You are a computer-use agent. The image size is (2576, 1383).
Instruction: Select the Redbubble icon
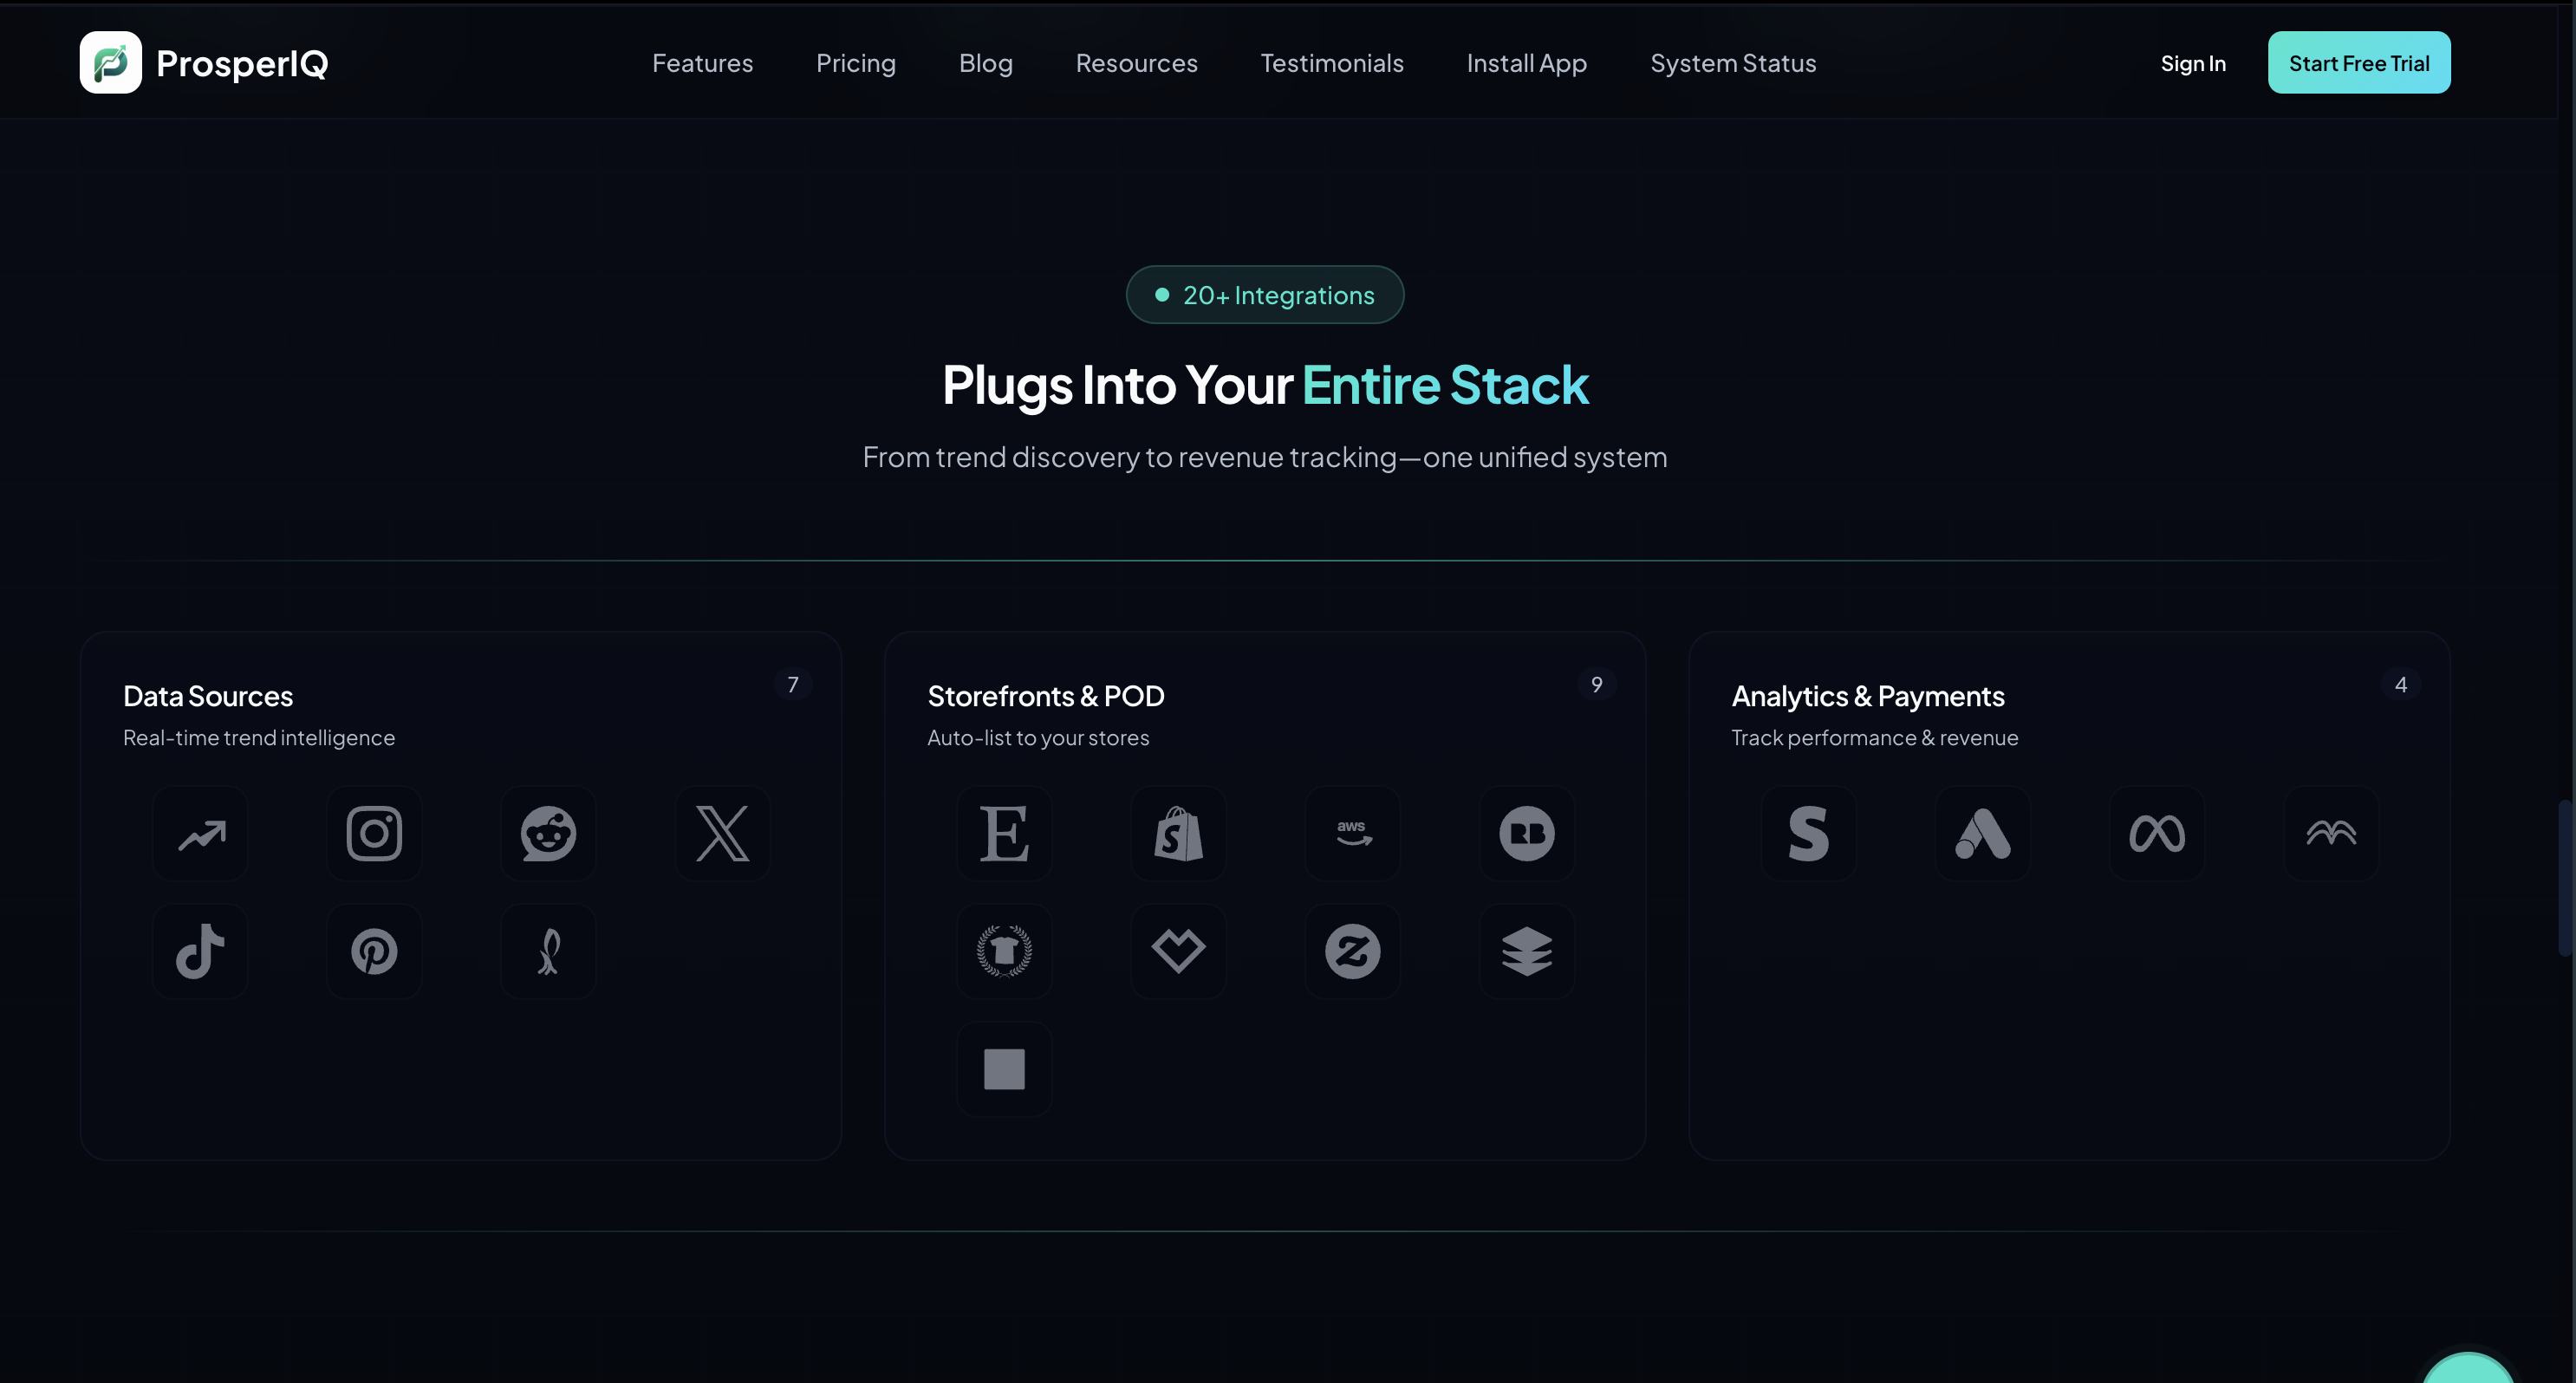[x=1526, y=833]
